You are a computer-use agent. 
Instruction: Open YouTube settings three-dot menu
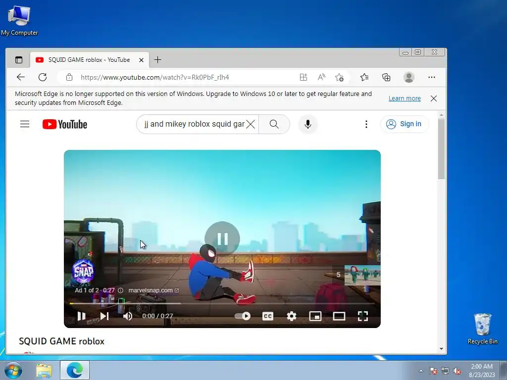point(366,124)
